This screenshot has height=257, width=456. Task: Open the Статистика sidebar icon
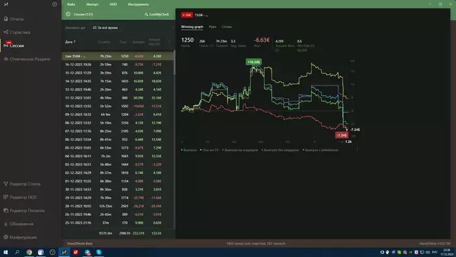(6, 32)
